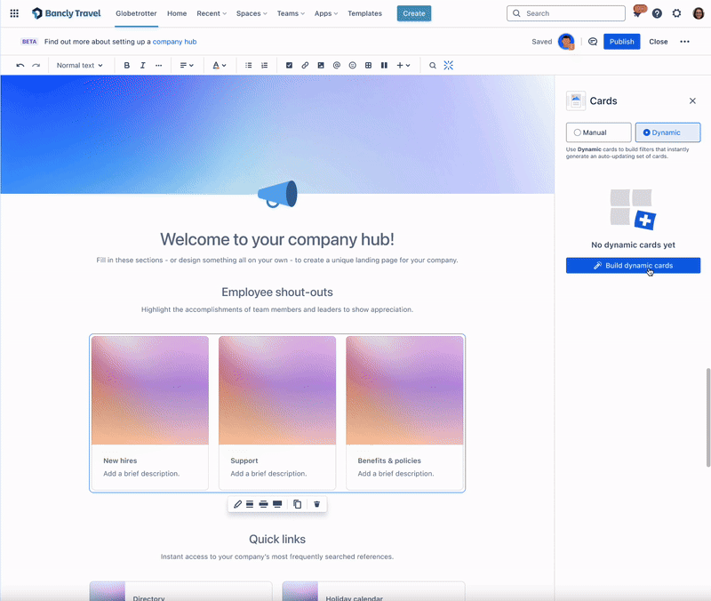
Task: Follow the company hub link
Action: [x=174, y=42]
